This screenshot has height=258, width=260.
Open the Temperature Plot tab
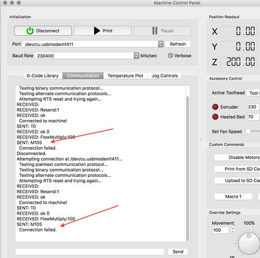pos(125,76)
